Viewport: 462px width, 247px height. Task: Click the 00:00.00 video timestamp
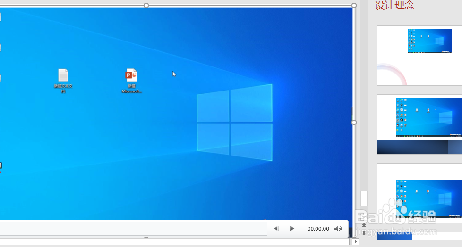click(318, 229)
